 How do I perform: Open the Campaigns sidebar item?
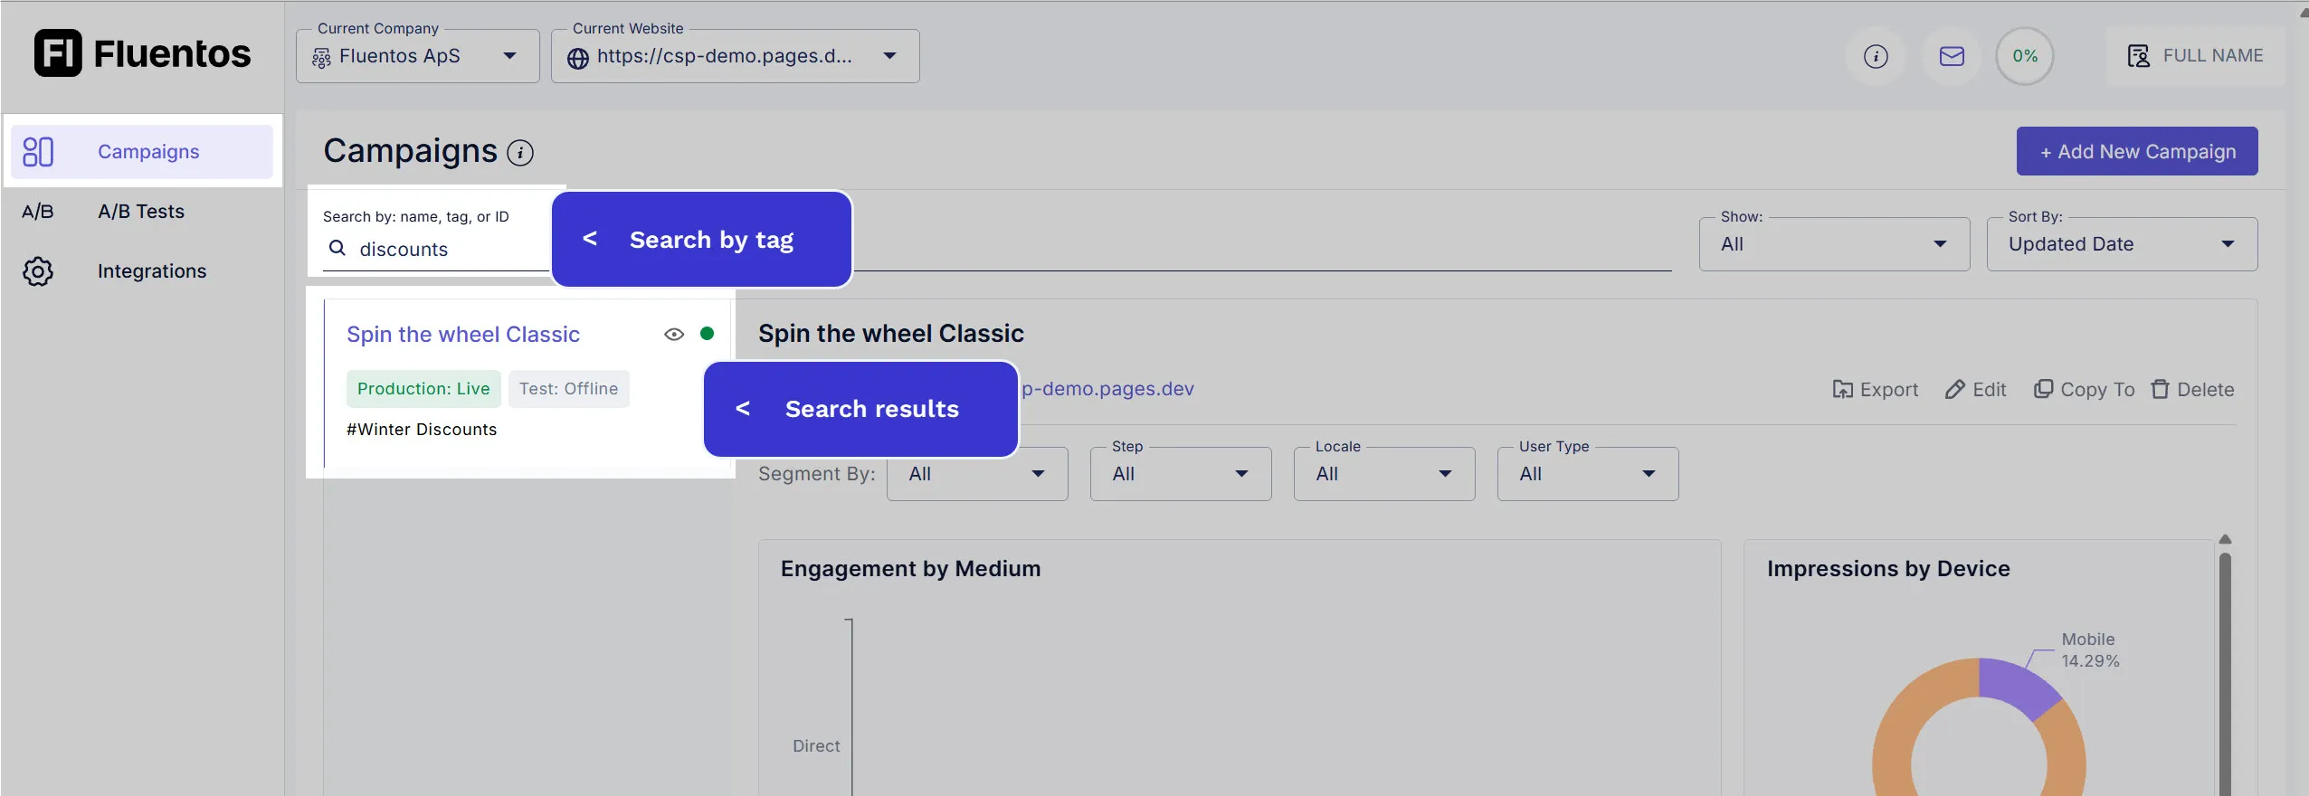142,151
